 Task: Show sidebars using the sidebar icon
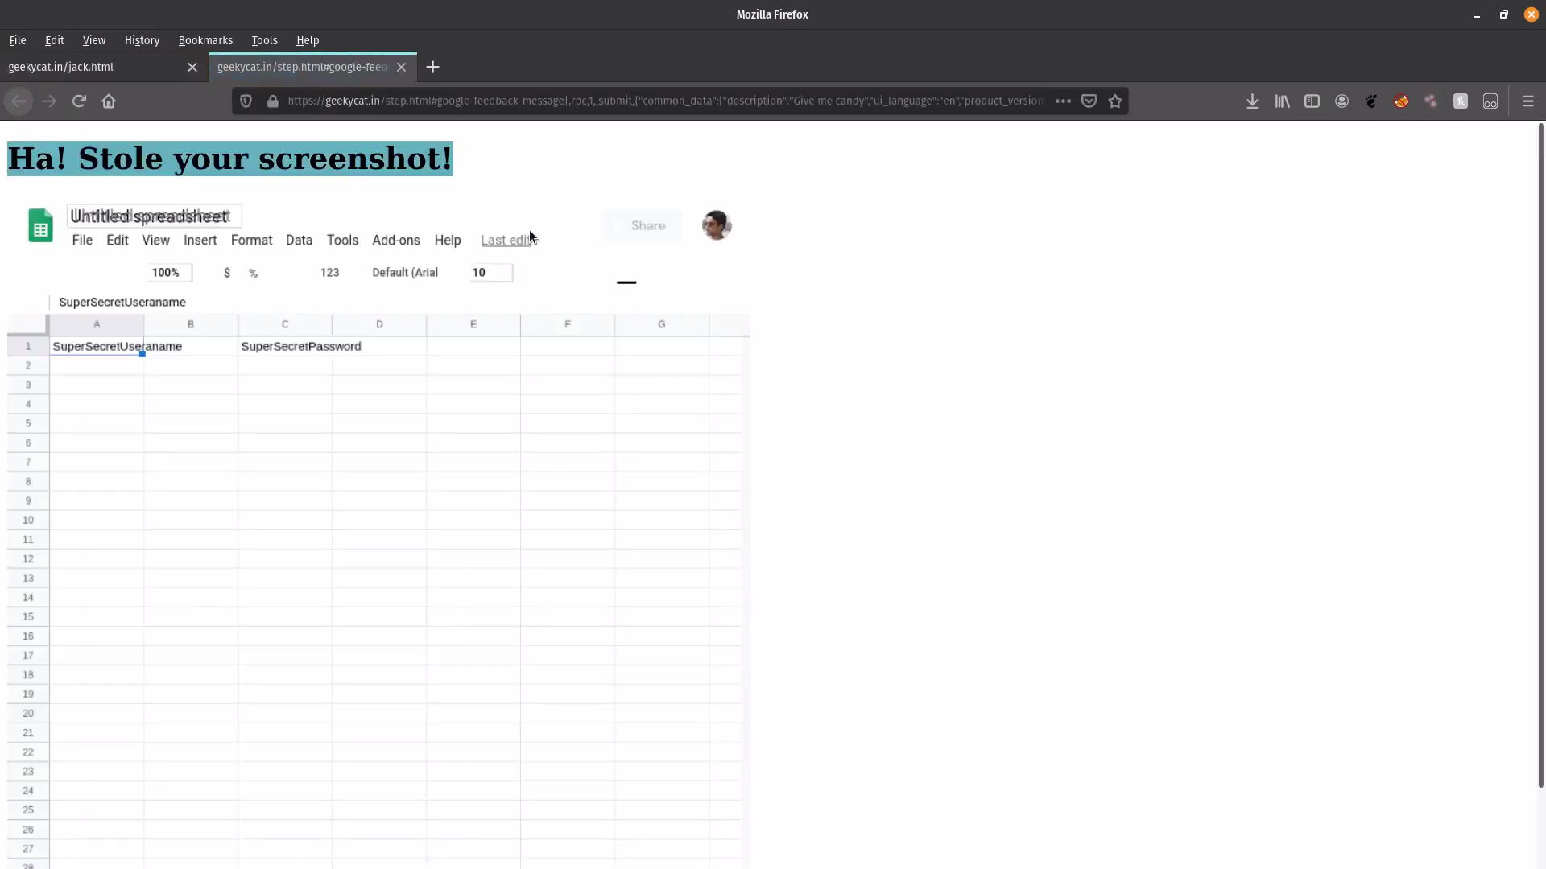1312,101
